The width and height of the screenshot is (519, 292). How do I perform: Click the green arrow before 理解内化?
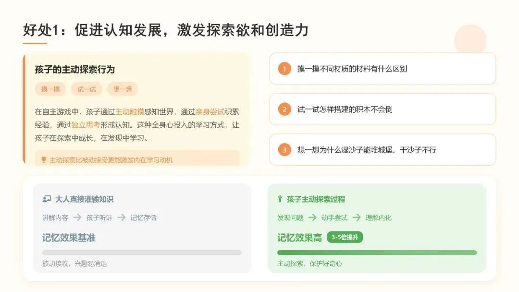point(357,218)
